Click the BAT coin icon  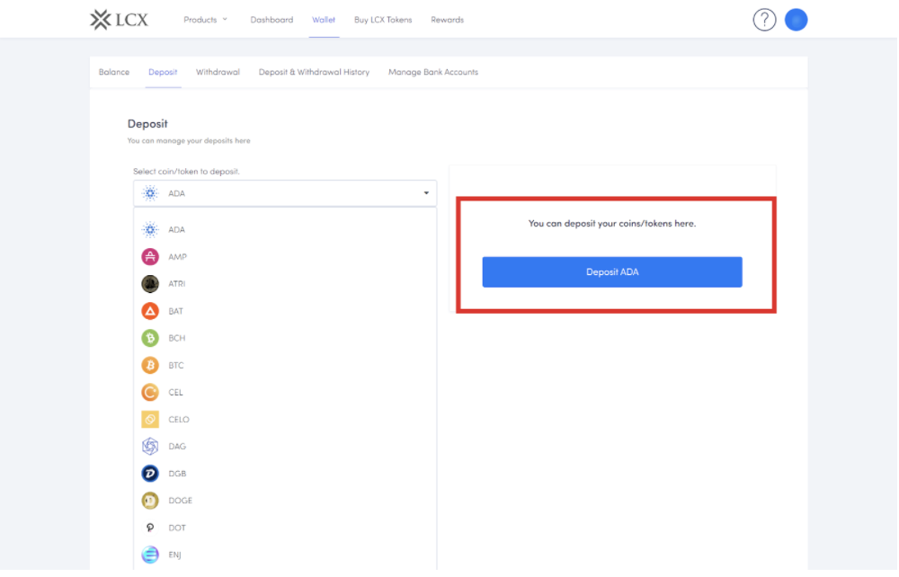(150, 311)
